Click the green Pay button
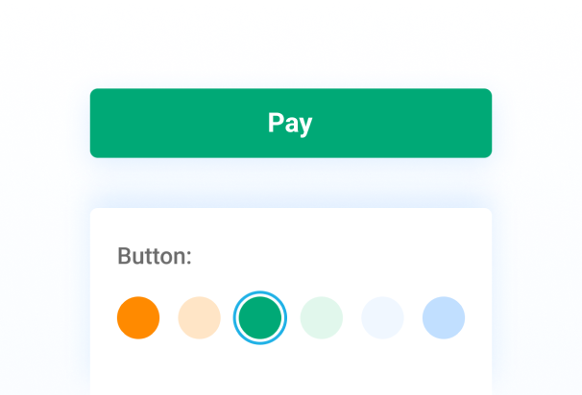Image resolution: width=582 pixels, height=395 pixels. (x=290, y=123)
